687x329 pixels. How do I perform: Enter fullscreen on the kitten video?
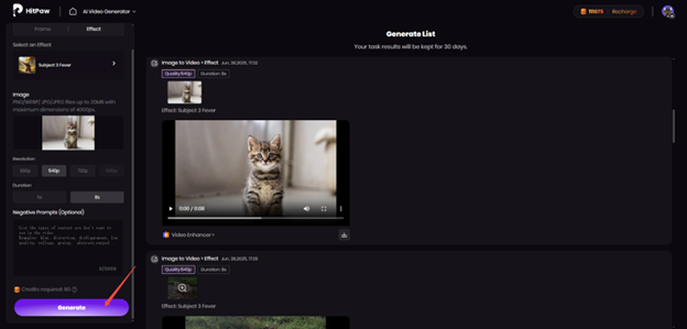[323, 209]
